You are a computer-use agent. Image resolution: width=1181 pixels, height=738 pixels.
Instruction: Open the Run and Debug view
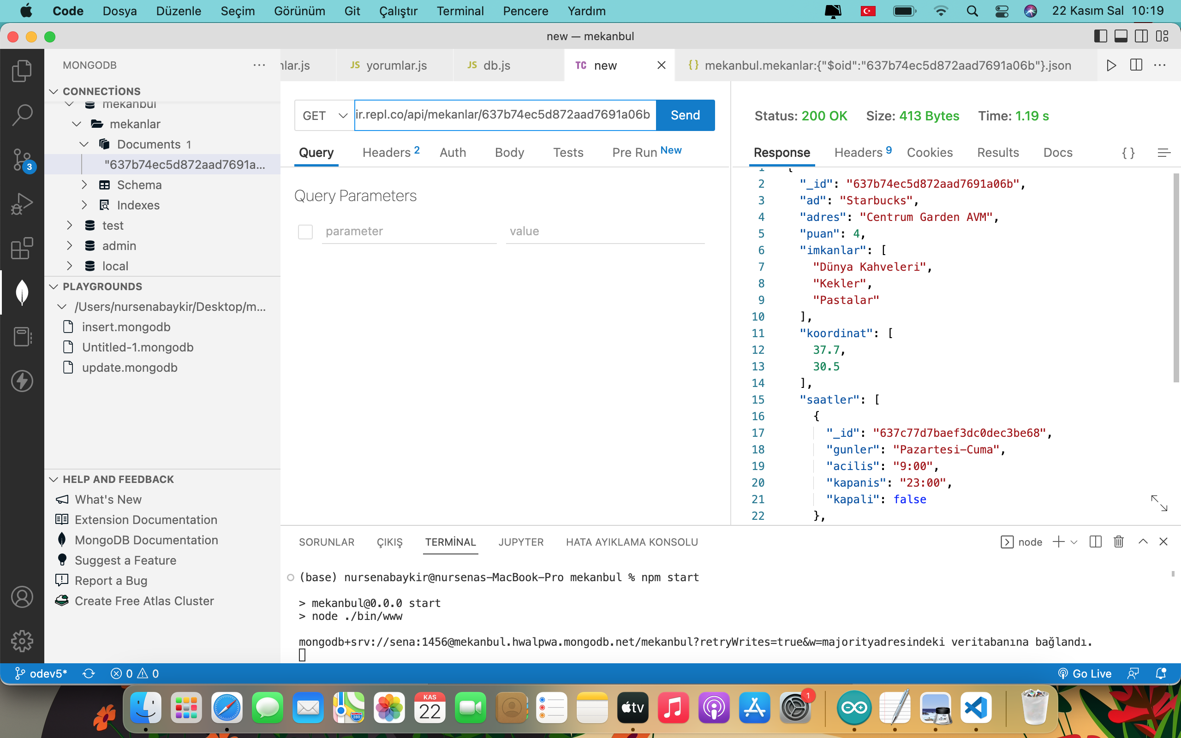(x=22, y=203)
